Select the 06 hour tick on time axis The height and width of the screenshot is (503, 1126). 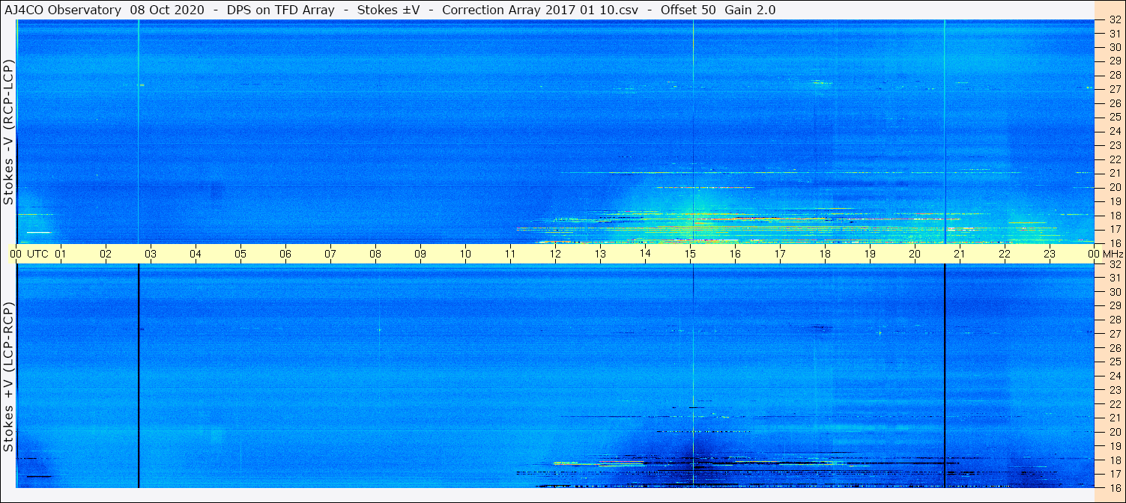285,254
